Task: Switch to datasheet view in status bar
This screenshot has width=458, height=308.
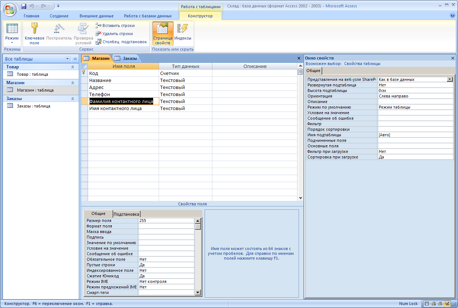Action: [x=427, y=304]
